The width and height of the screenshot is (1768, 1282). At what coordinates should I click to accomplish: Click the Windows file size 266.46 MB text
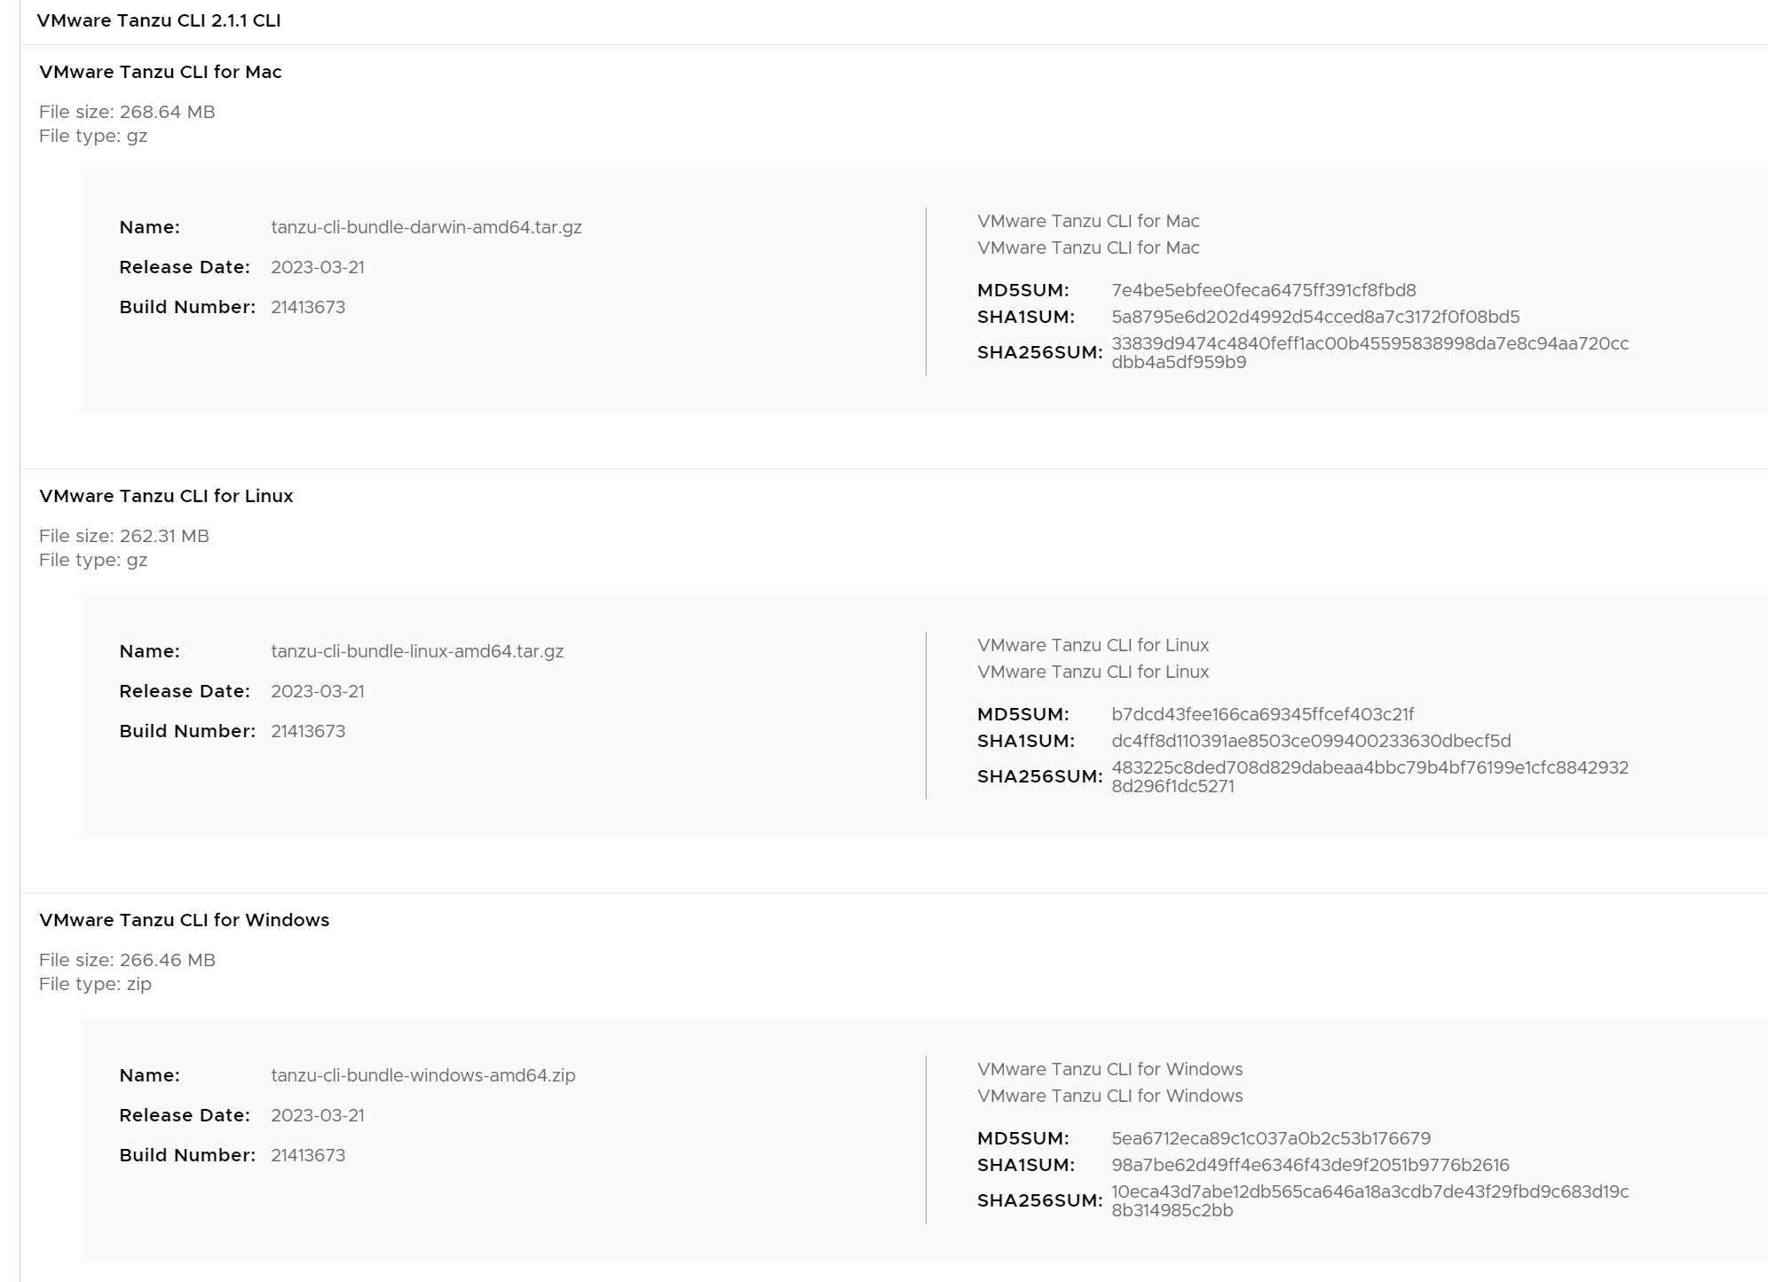click(127, 960)
